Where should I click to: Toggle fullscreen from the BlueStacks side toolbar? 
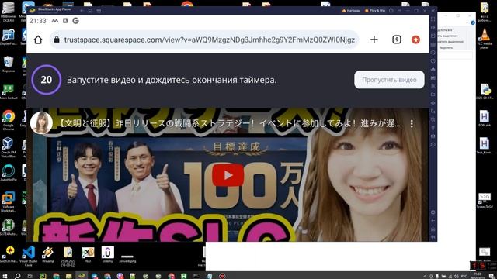tap(433, 19)
